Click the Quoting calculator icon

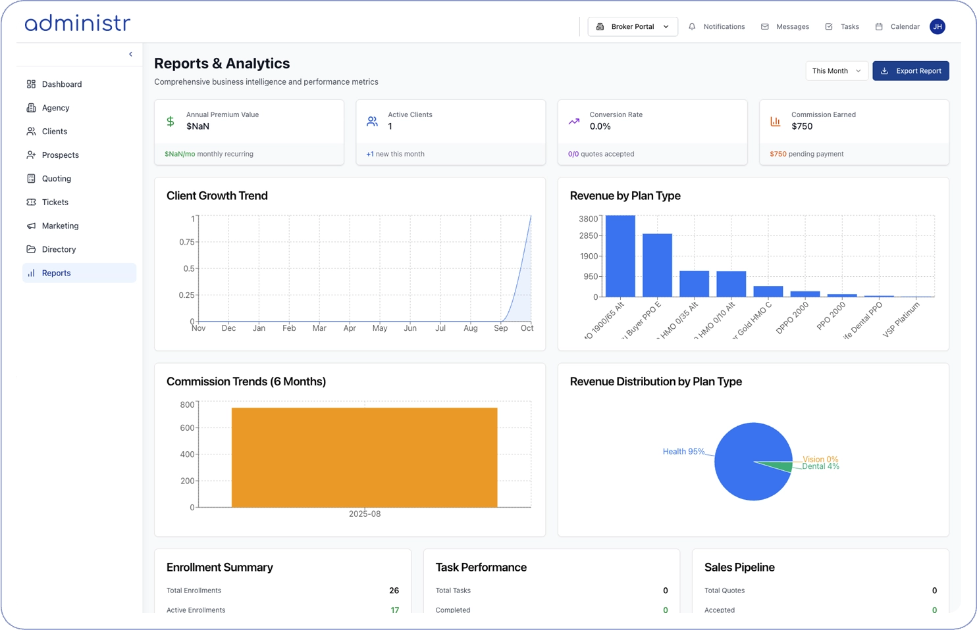click(31, 179)
